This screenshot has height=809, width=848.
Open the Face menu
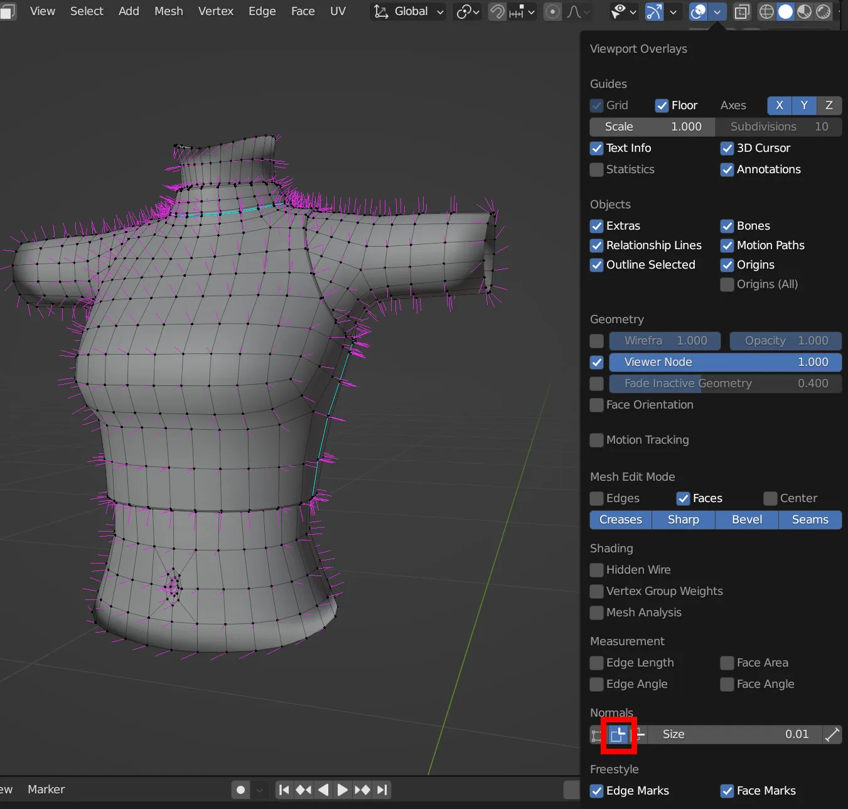click(303, 11)
